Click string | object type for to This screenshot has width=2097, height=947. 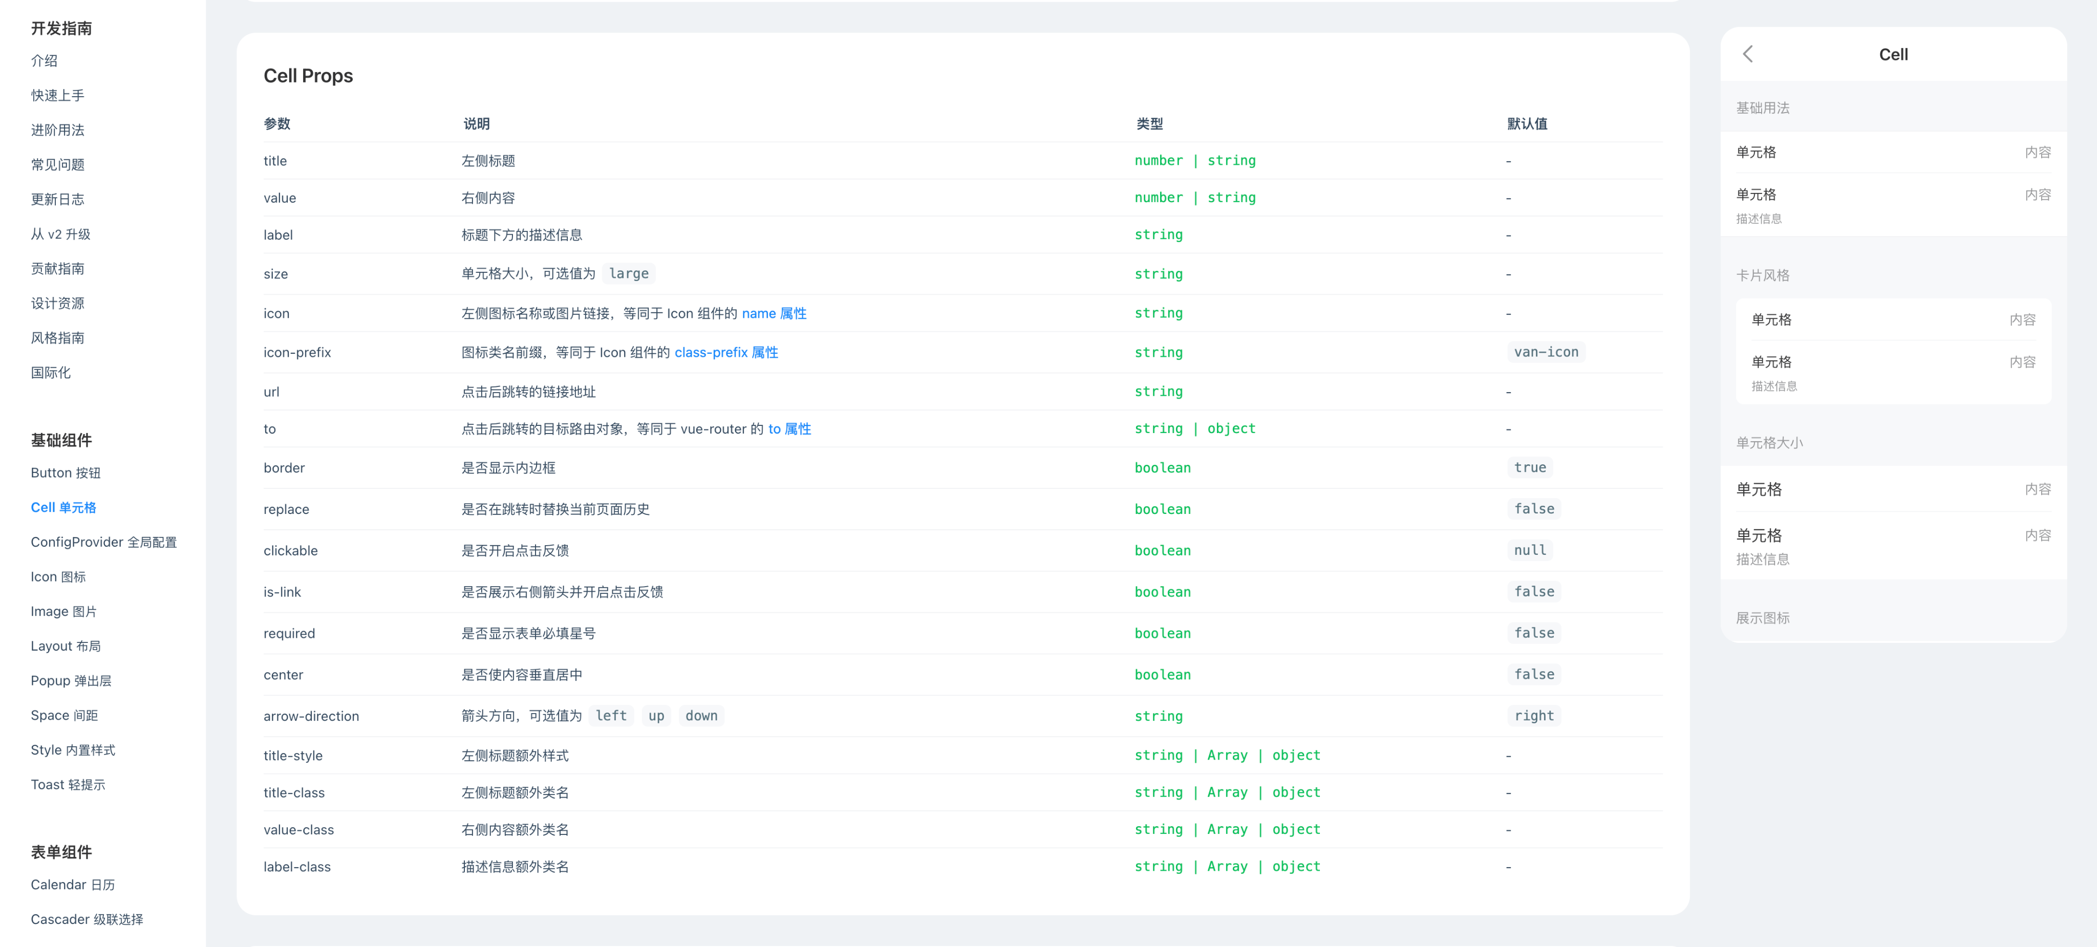(1194, 429)
